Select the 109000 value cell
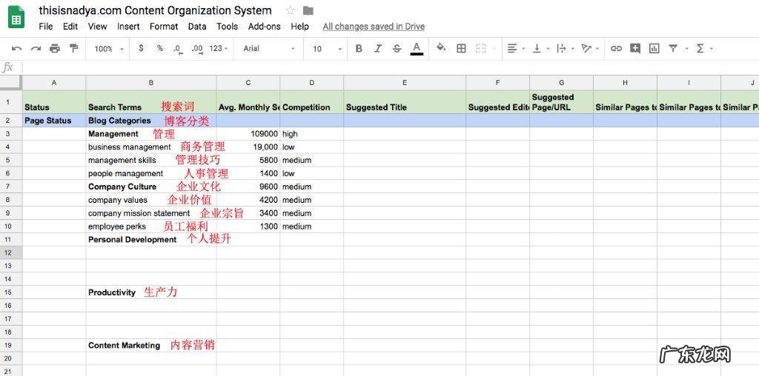 pyautogui.click(x=248, y=134)
